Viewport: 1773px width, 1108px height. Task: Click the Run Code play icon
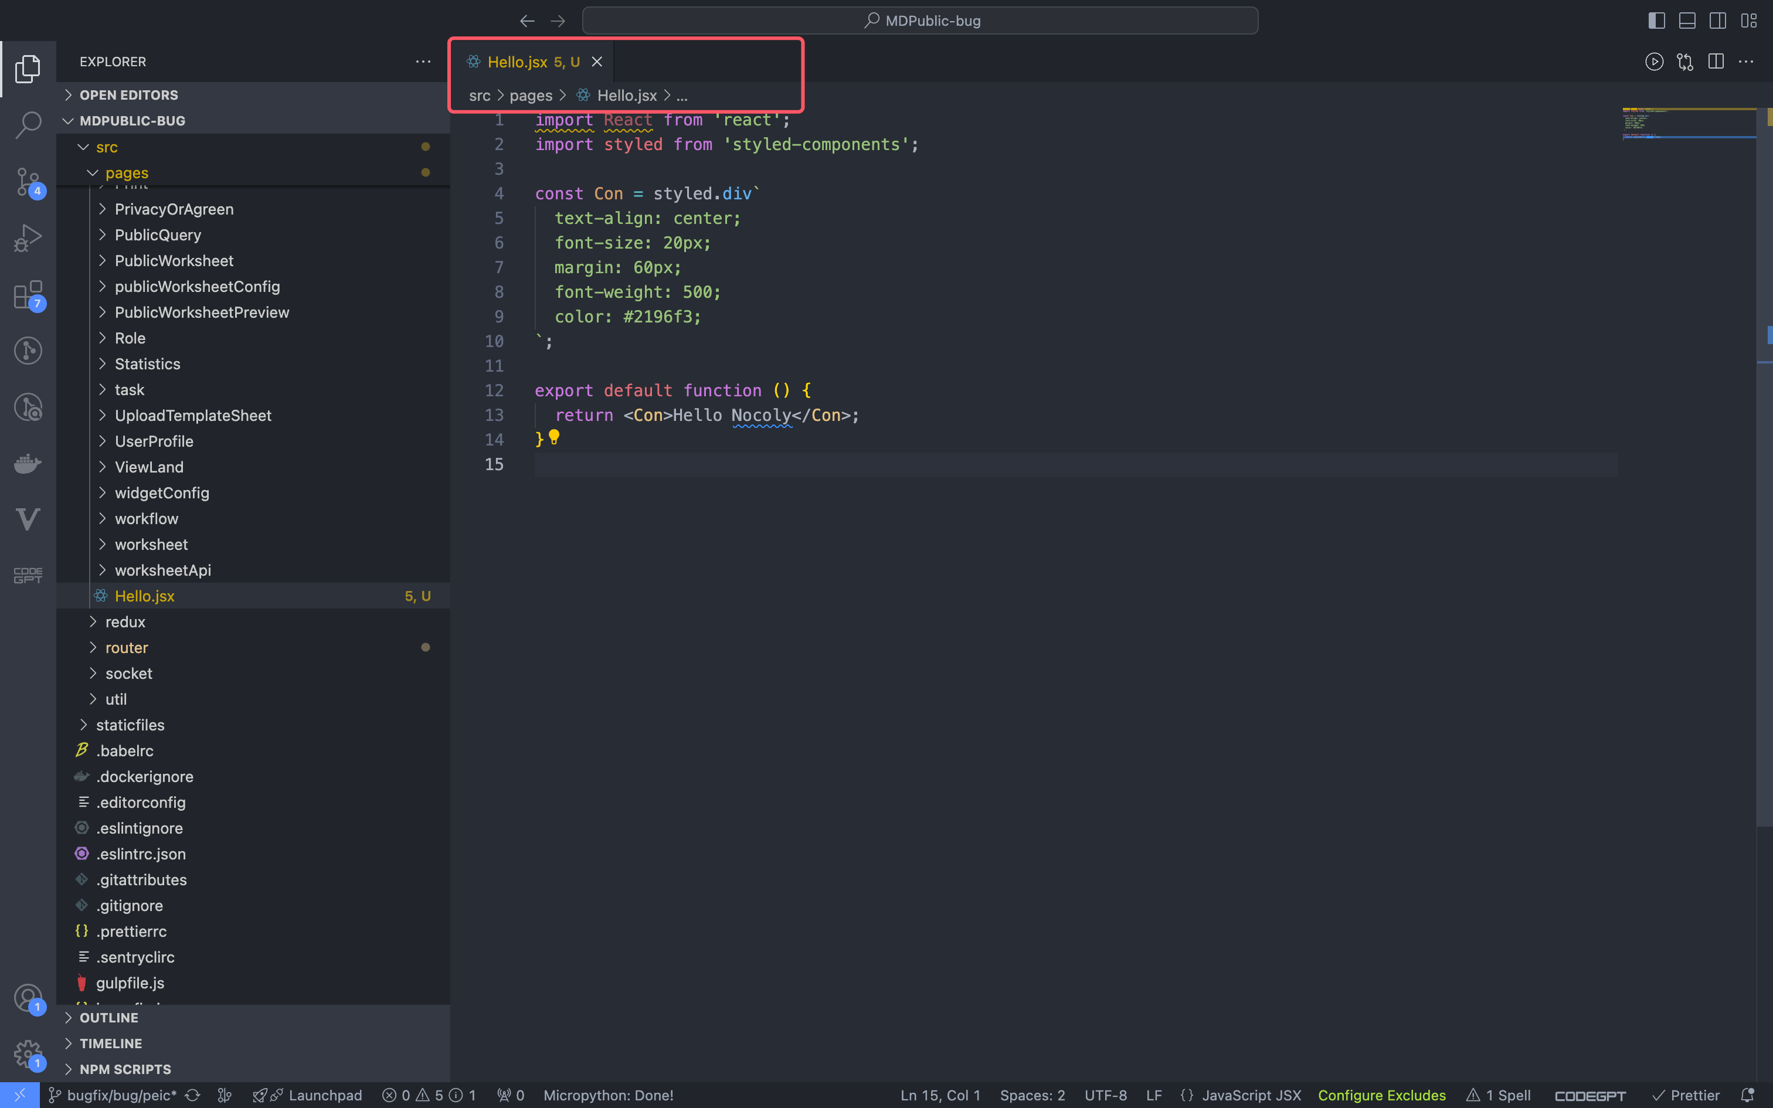tap(1655, 62)
